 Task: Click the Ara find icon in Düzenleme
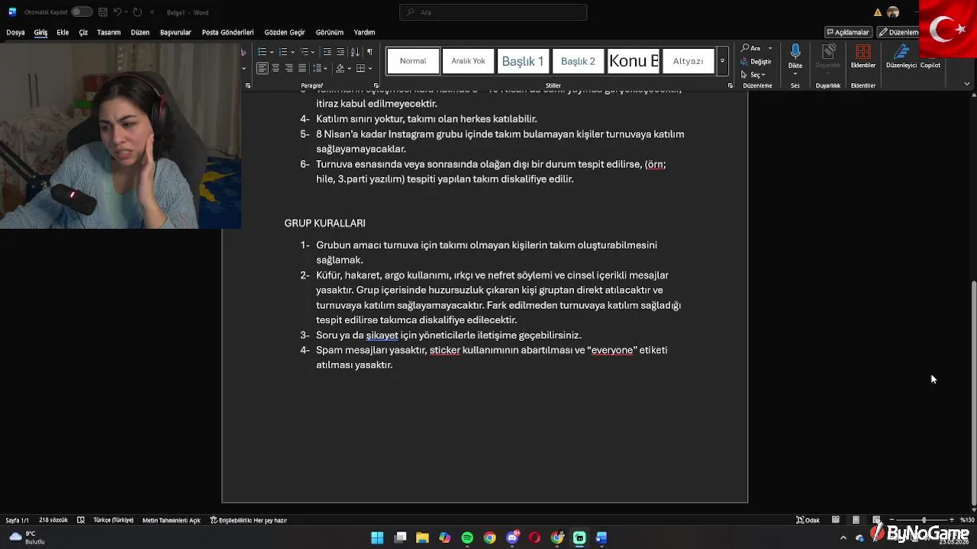pyautogui.click(x=752, y=48)
